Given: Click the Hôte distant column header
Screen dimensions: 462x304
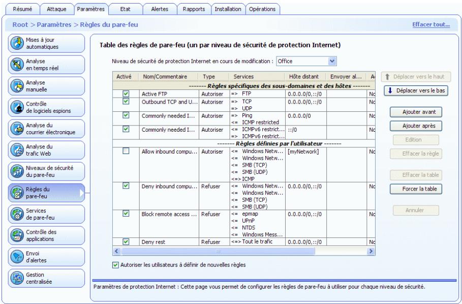Looking at the screenshot, I should point(305,77).
